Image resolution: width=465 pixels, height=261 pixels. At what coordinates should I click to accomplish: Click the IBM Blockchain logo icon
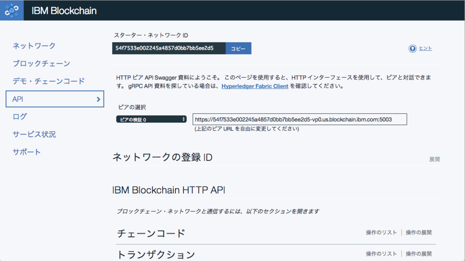(12, 10)
